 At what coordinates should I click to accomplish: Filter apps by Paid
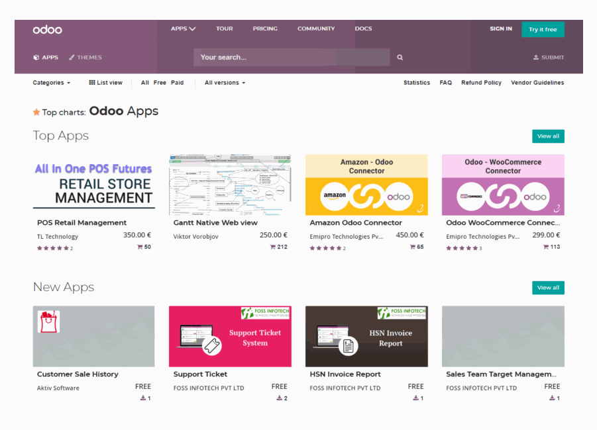pyautogui.click(x=177, y=83)
